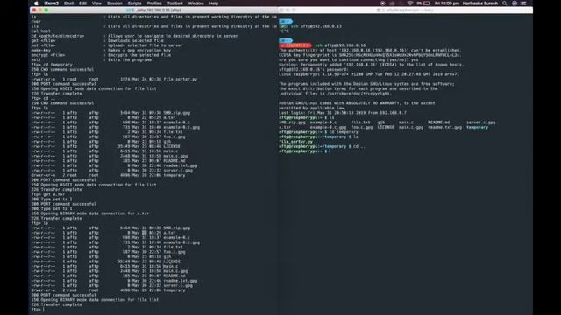Click the right window title aftp@raspberrypi
The image size is (561, 315).
coord(405,10)
